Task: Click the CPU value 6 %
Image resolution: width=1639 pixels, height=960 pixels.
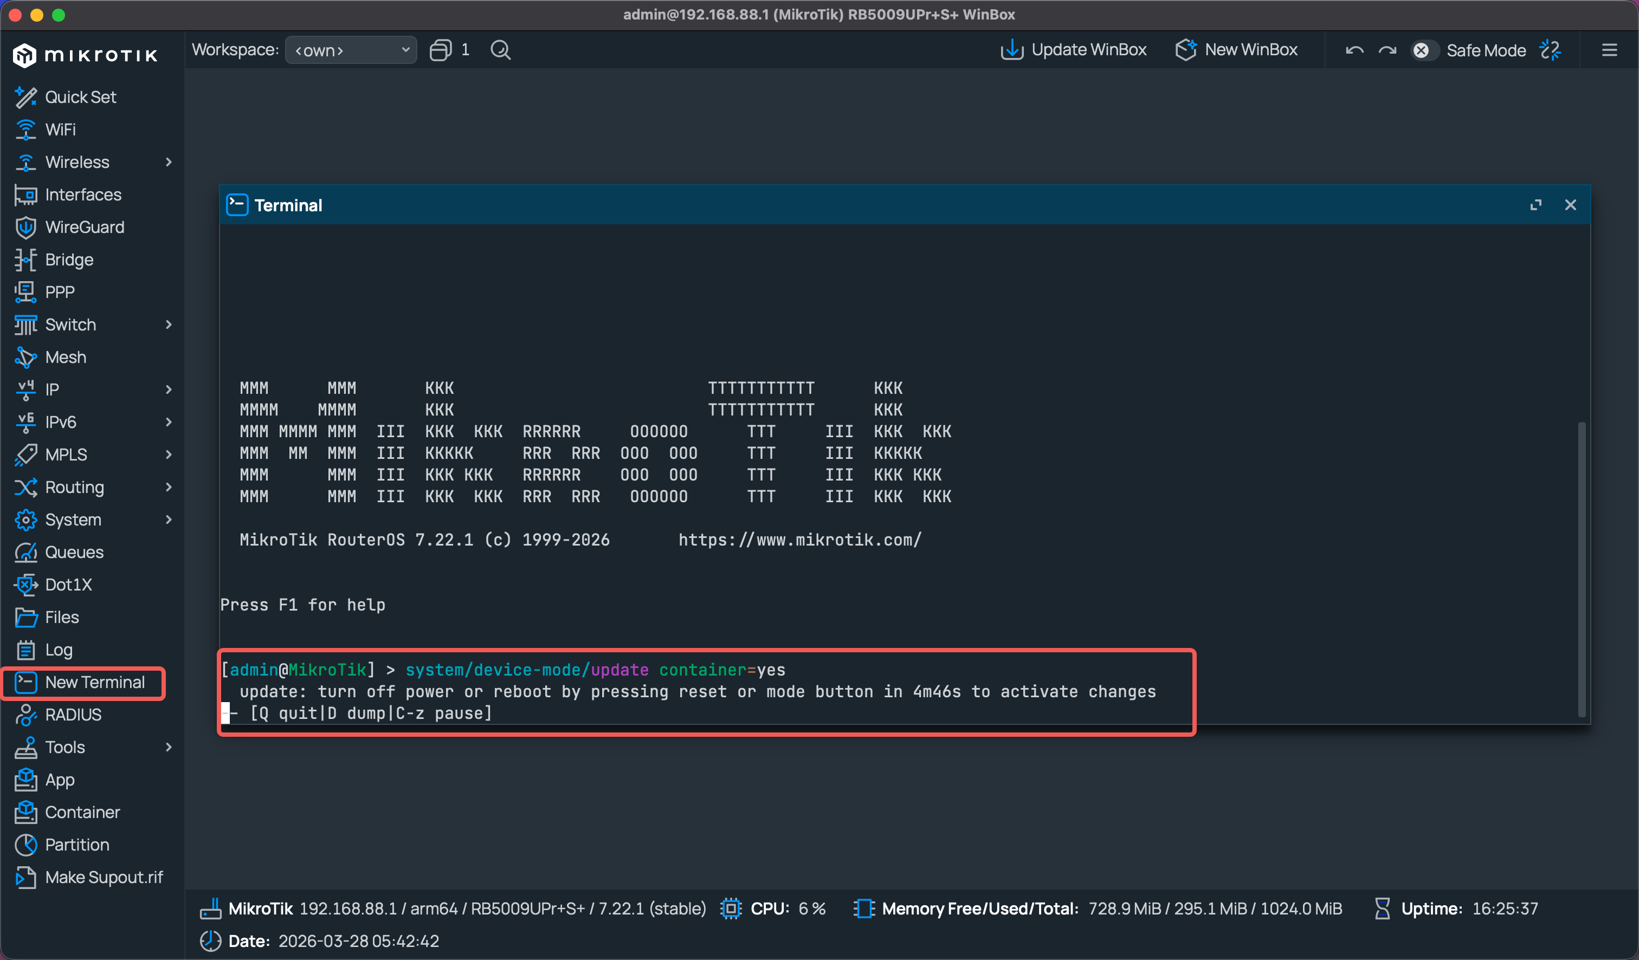Action: (812, 908)
